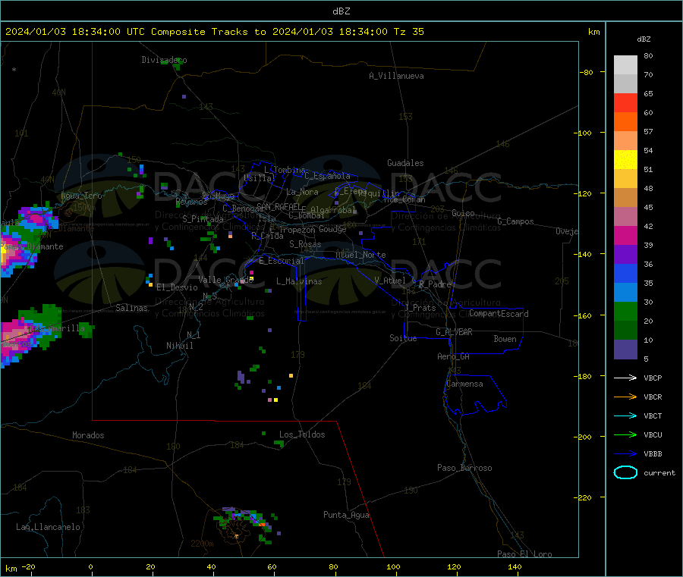Click the -80 km axis tick label
The width and height of the screenshot is (683, 577).
click(586, 72)
